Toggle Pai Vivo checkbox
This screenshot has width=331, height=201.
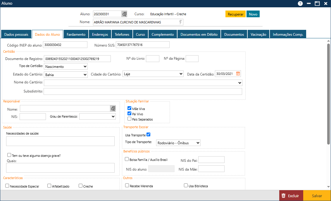pos(130,114)
